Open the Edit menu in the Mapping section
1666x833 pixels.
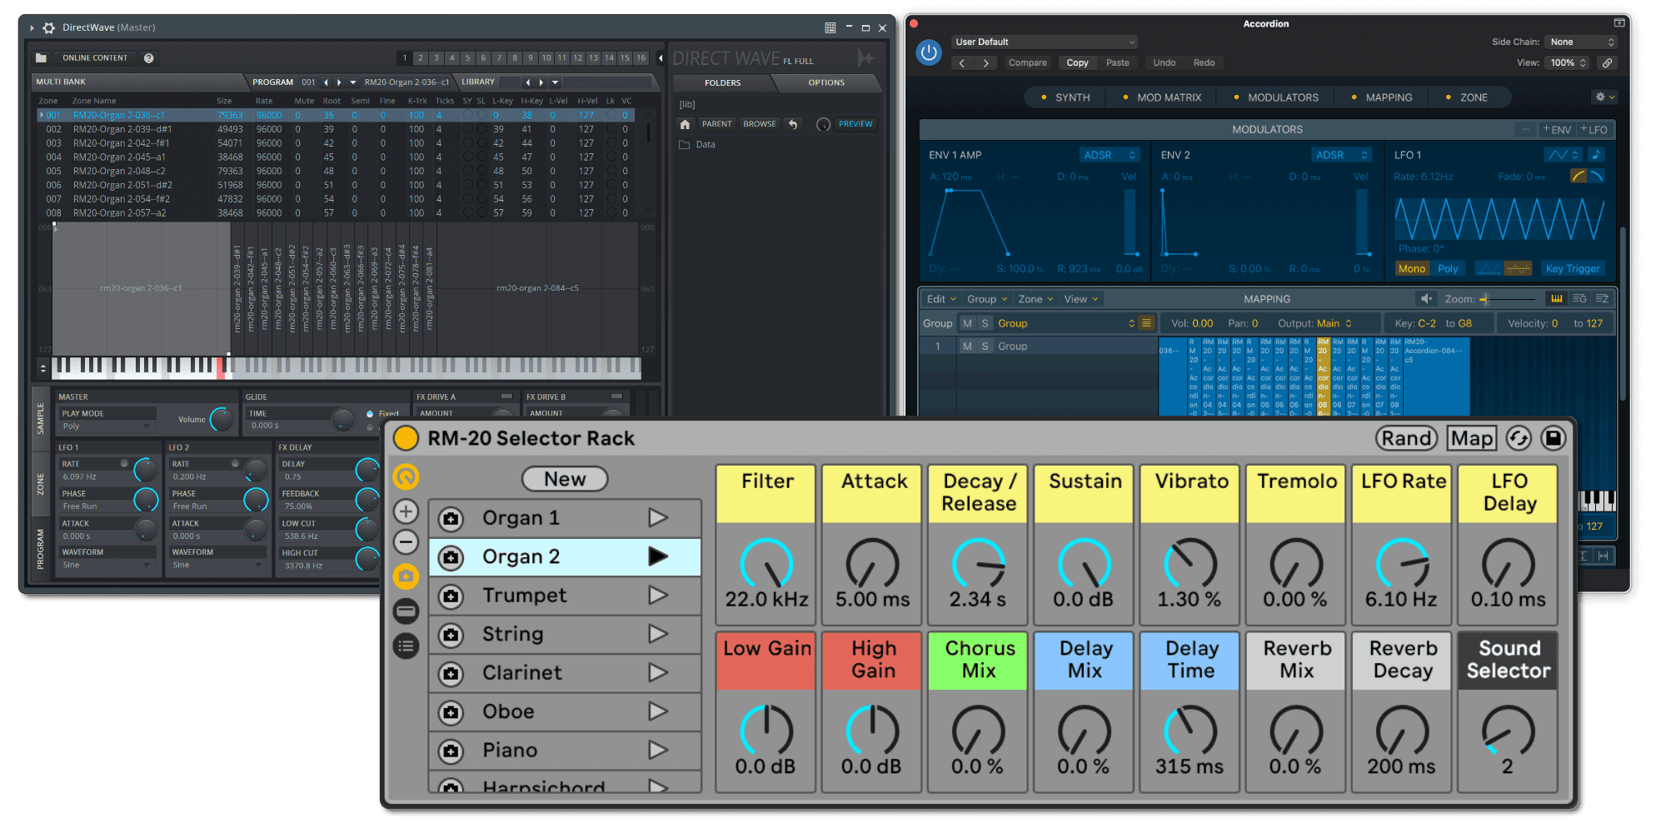pos(940,298)
